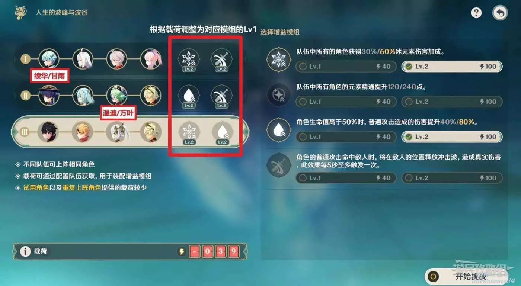Viewport: 521px width, 286px height.
Task: Select team III water drop buff icon
Action: (x=223, y=132)
